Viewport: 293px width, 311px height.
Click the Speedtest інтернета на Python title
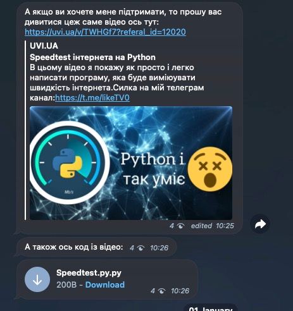coord(92,57)
